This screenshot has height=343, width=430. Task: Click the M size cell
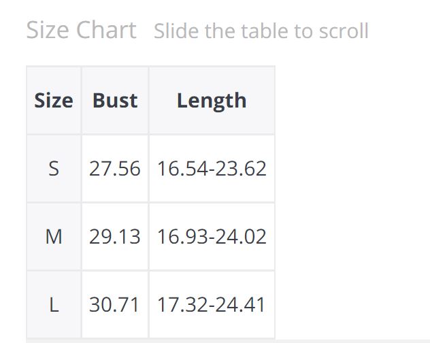tap(54, 236)
